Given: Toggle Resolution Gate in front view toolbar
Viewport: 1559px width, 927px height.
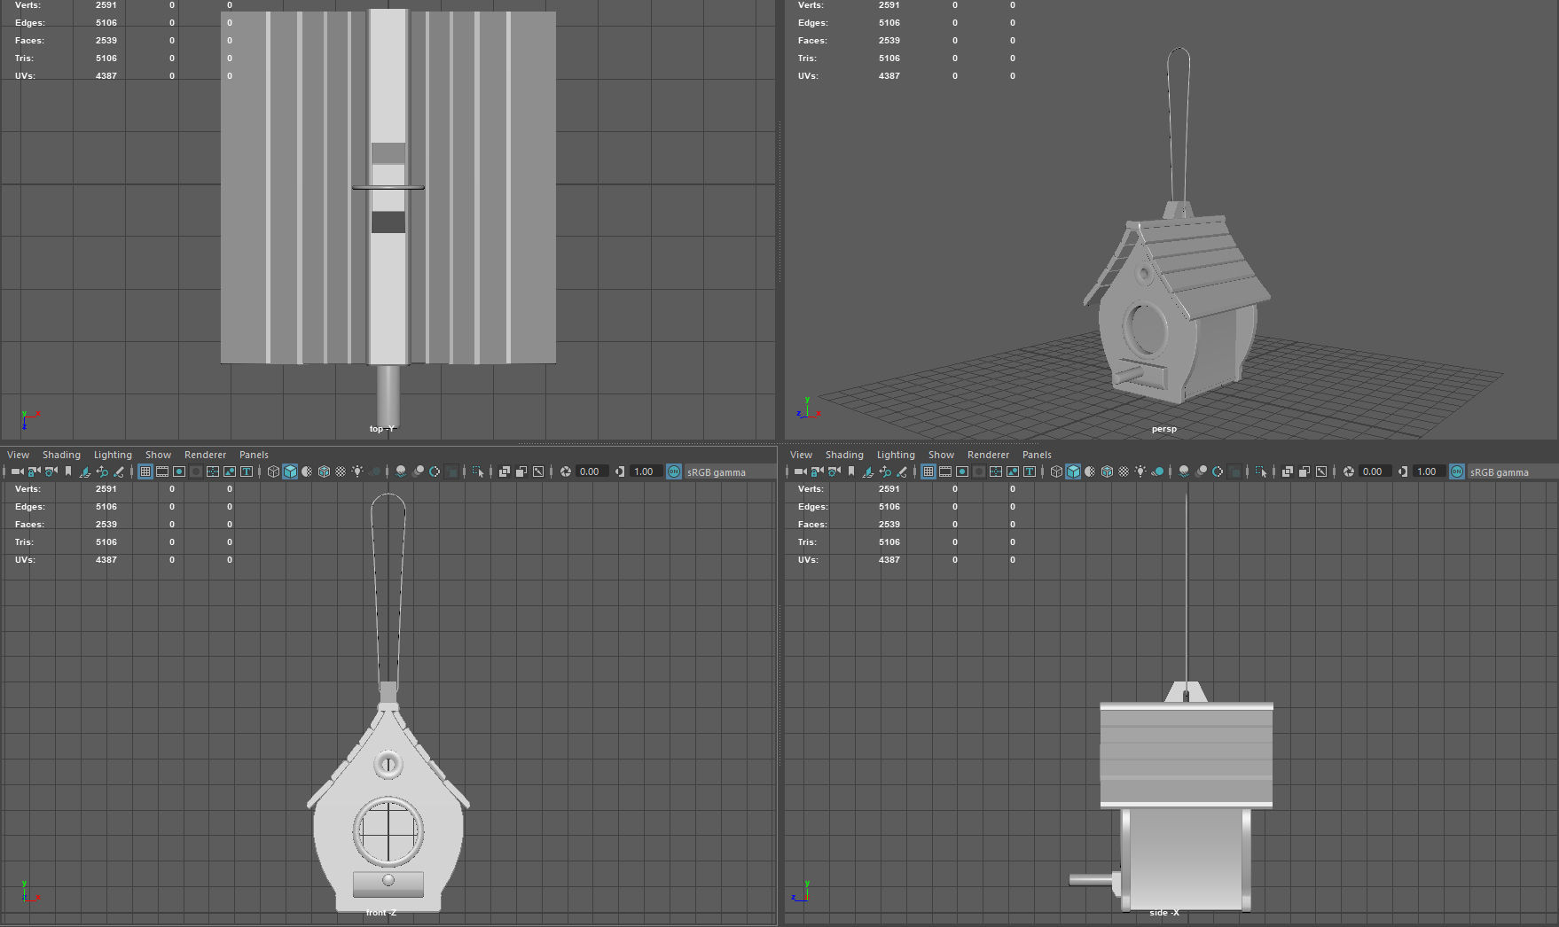Looking at the screenshot, I should click(179, 471).
